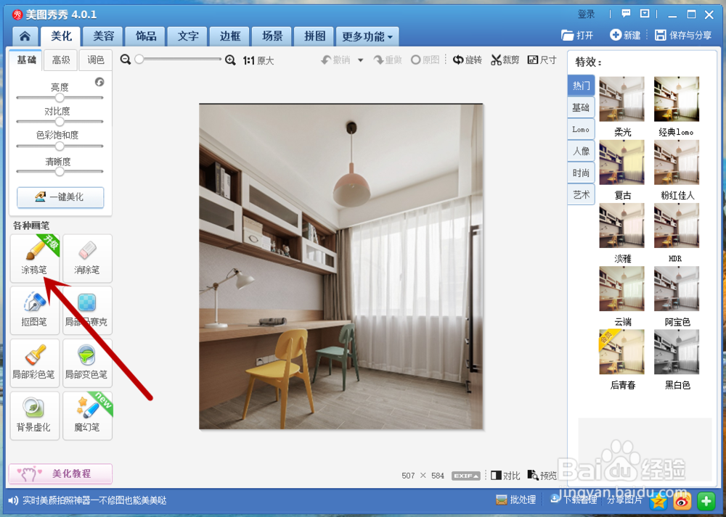Click the 一键美化 one-click beautify button
The height and width of the screenshot is (517, 726).
(x=60, y=197)
